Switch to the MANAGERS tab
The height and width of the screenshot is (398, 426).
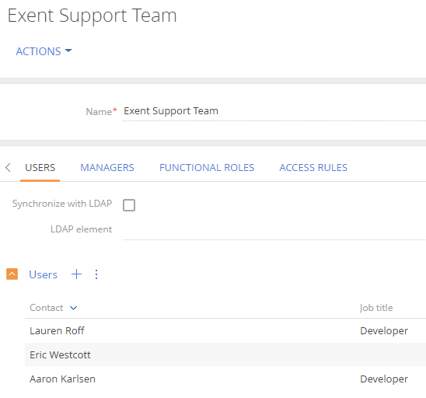point(107,168)
